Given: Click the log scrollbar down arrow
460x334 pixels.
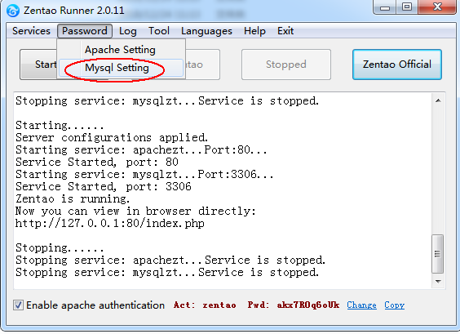Looking at the screenshot, I should pyautogui.click(x=438, y=282).
